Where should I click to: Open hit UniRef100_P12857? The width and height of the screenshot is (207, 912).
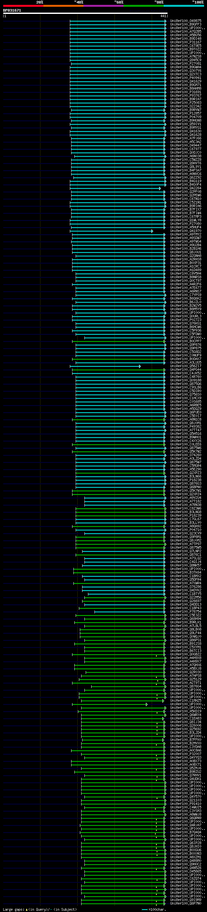[x=186, y=113]
